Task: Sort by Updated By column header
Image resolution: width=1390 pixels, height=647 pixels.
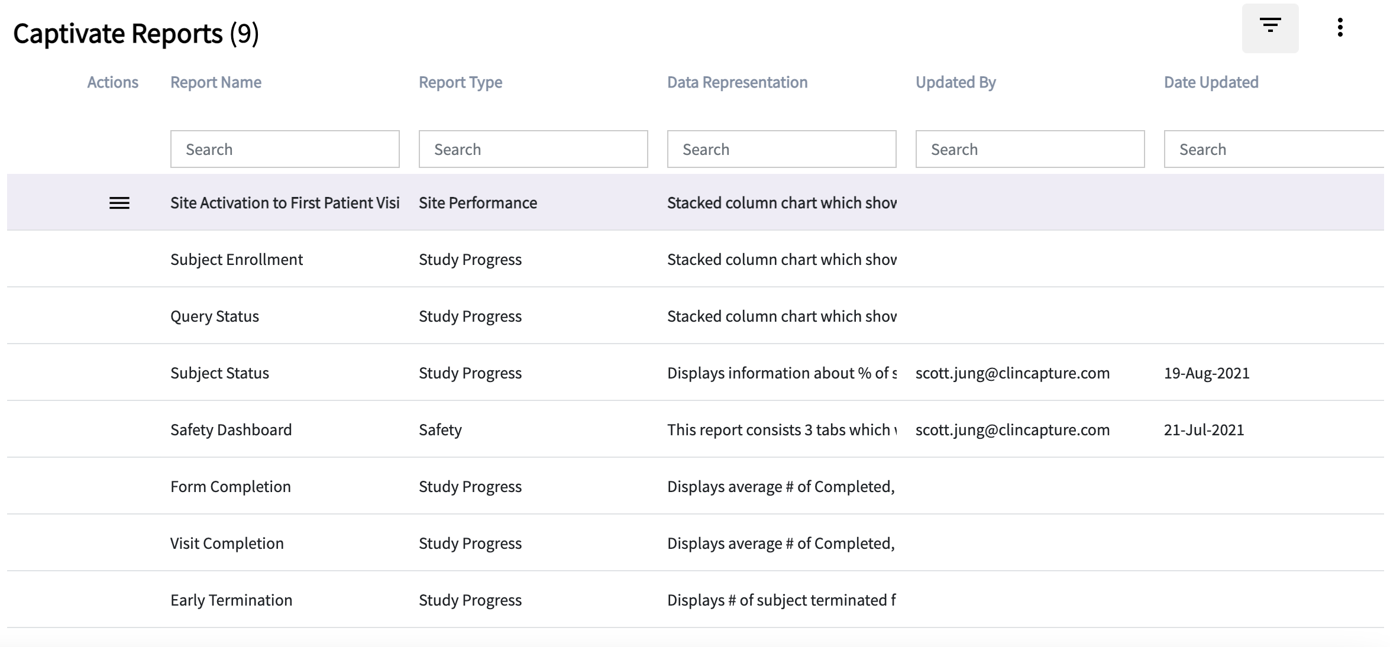Action: 955,82
